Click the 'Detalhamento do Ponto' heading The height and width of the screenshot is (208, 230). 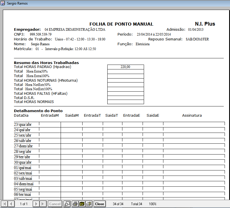point(38,111)
